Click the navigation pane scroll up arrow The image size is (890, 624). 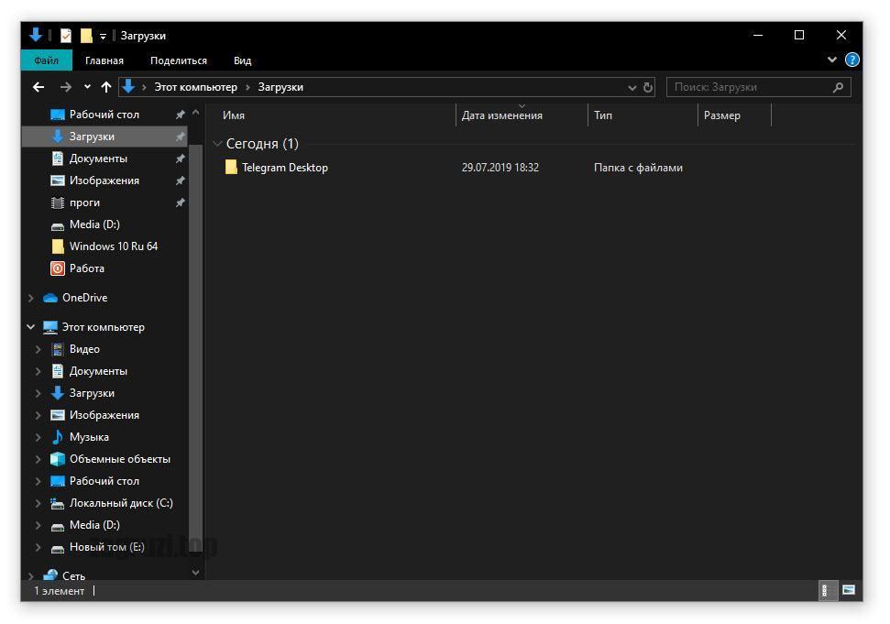click(196, 113)
